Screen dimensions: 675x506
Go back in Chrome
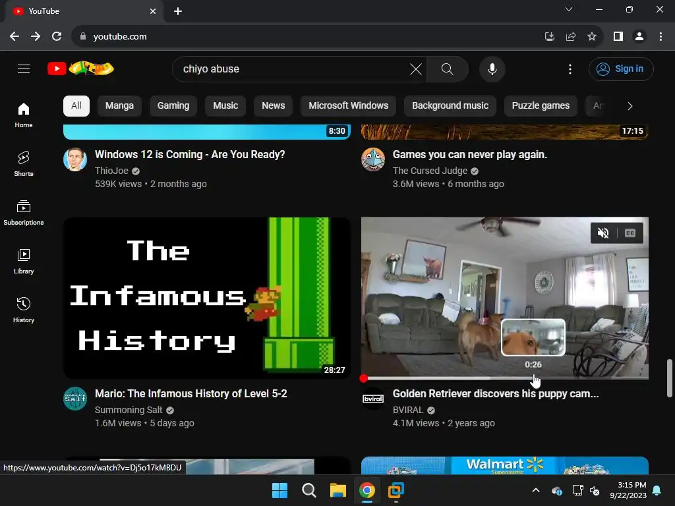[15, 37]
